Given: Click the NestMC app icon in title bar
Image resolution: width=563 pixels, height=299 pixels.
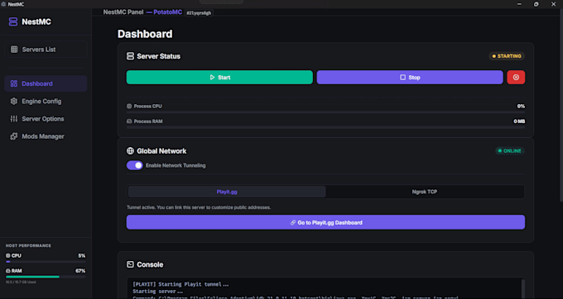Looking at the screenshot, I should tap(3, 4).
